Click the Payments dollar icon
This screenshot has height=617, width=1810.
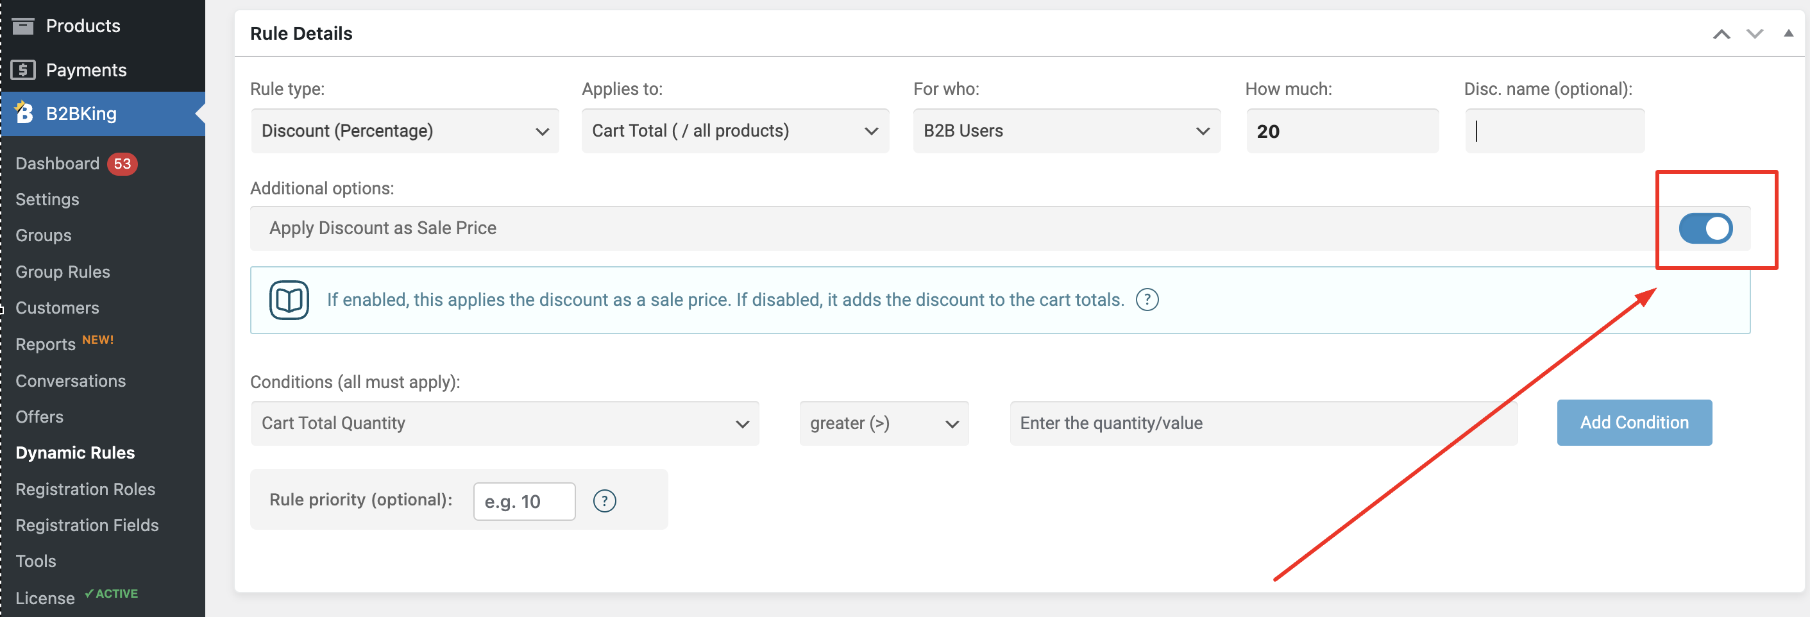pos(23,71)
